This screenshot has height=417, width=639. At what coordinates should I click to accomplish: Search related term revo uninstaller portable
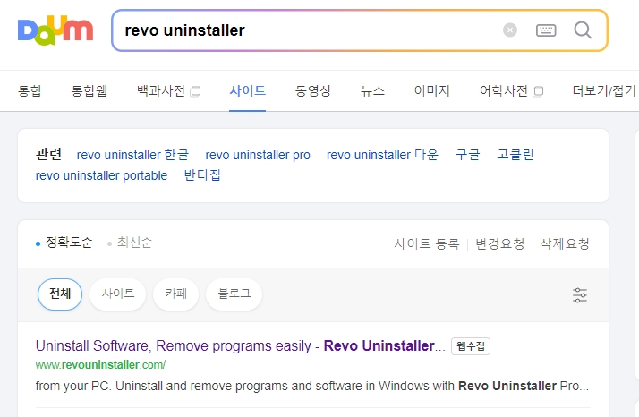click(x=101, y=175)
